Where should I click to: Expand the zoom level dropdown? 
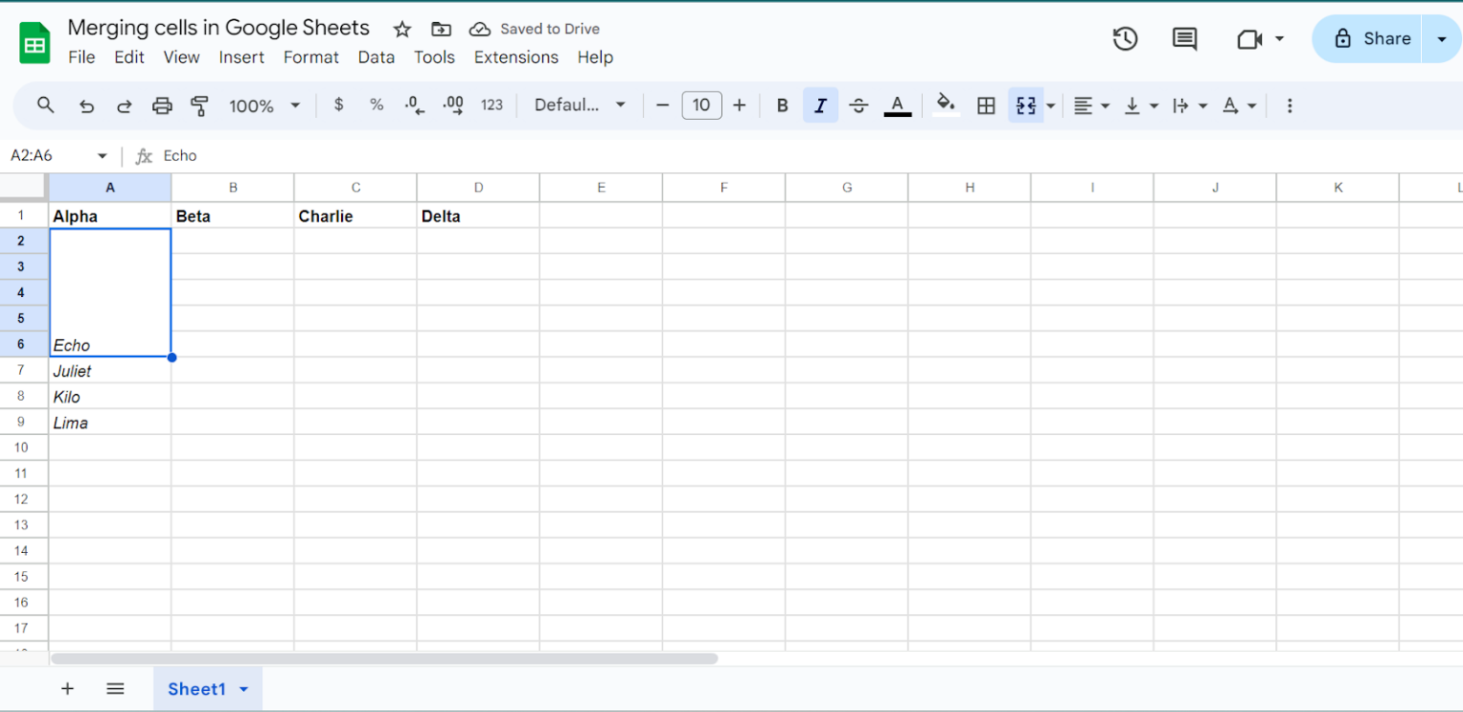294,105
